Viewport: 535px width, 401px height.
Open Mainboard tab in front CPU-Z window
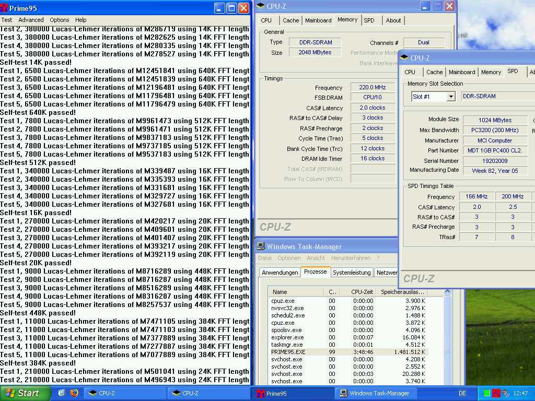[x=462, y=72]
